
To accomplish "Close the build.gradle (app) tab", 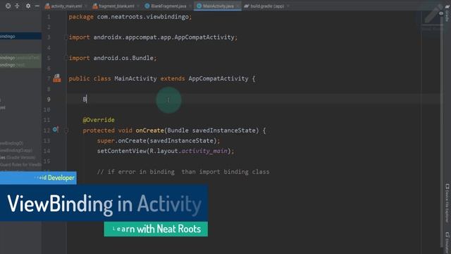I will [x=288, y=6].
